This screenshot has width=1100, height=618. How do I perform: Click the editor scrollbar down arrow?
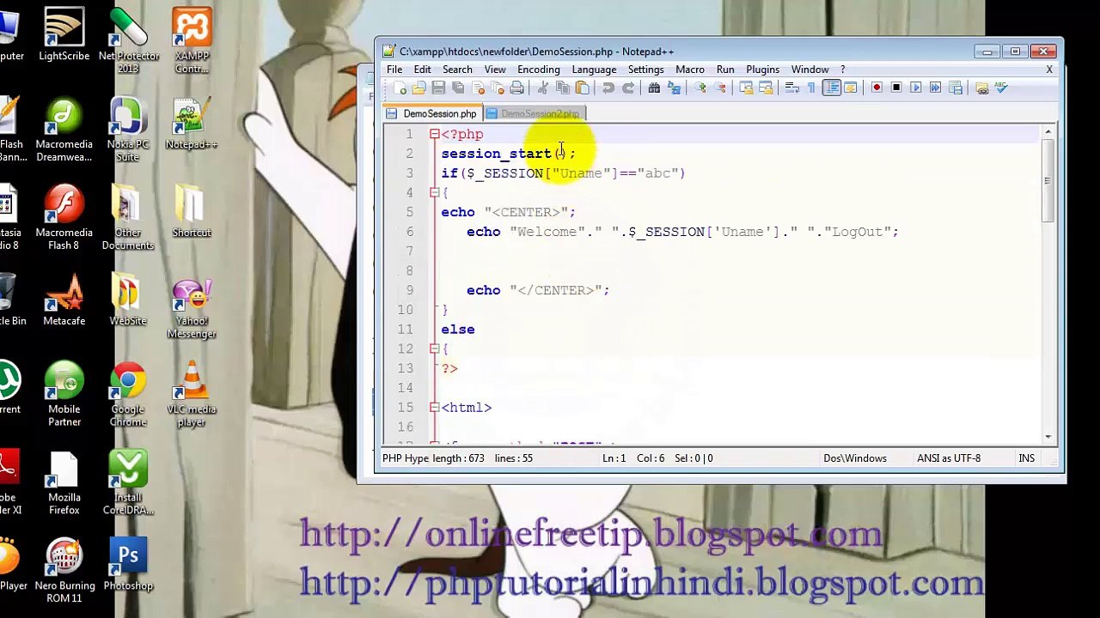[1048, 437]
